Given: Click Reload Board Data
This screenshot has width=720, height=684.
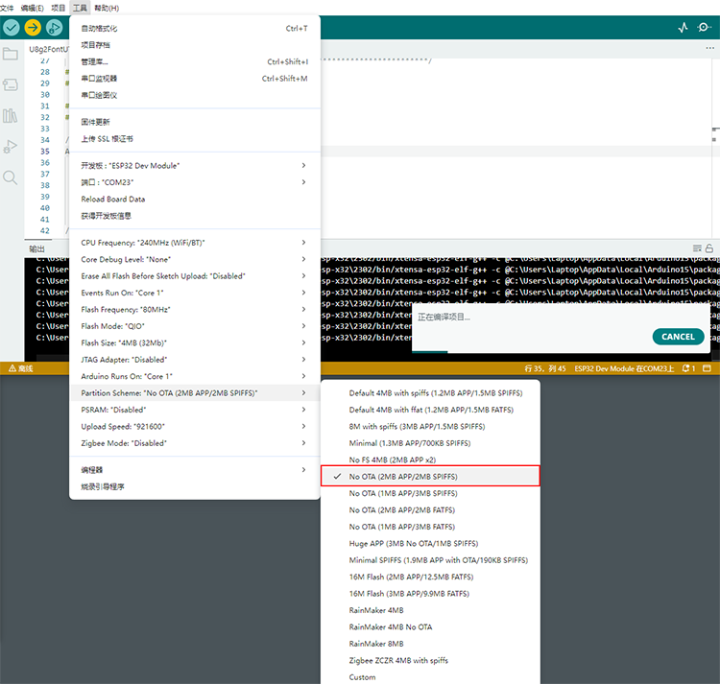Looking at the screenshot, I should click(194, 200).
